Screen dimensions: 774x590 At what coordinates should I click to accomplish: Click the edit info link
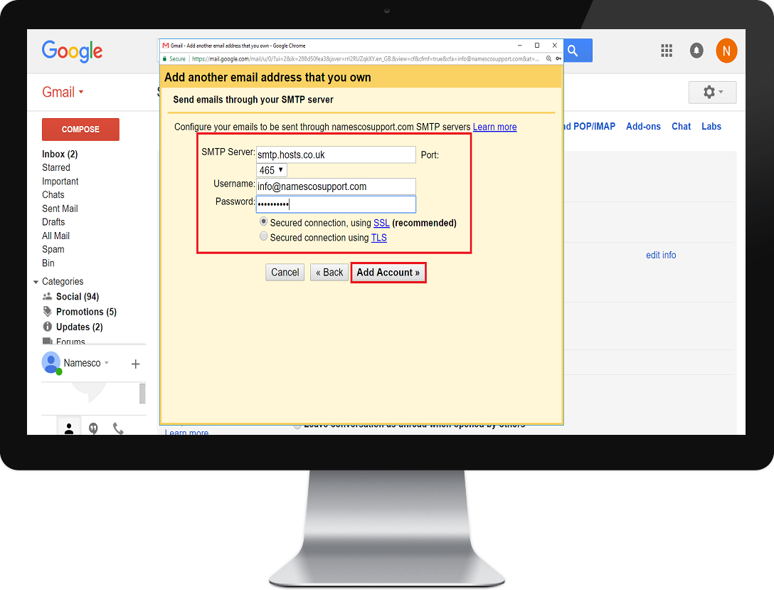click(x=661, y=256)
